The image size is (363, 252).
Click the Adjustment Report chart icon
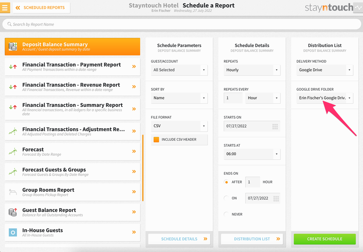(x=13, y=131)
